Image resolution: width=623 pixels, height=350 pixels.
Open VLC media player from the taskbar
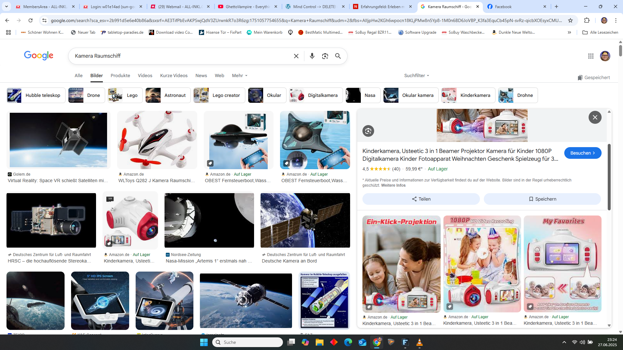(419, 342)
